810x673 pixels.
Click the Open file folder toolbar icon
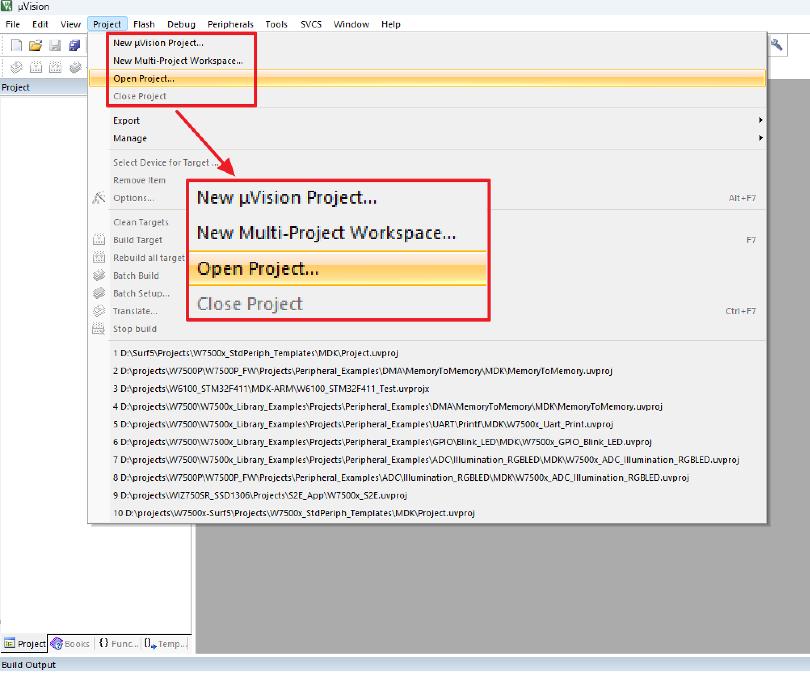pos(36,45)
